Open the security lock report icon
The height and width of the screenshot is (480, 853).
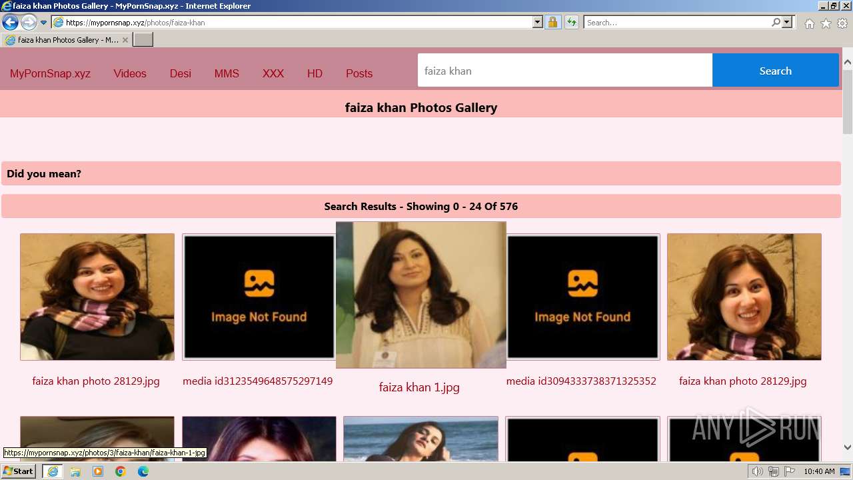coord(552,22)
